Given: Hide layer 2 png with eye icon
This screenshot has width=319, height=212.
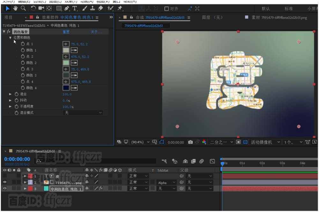Looking at the screenshot, I should tap(5, 182).
